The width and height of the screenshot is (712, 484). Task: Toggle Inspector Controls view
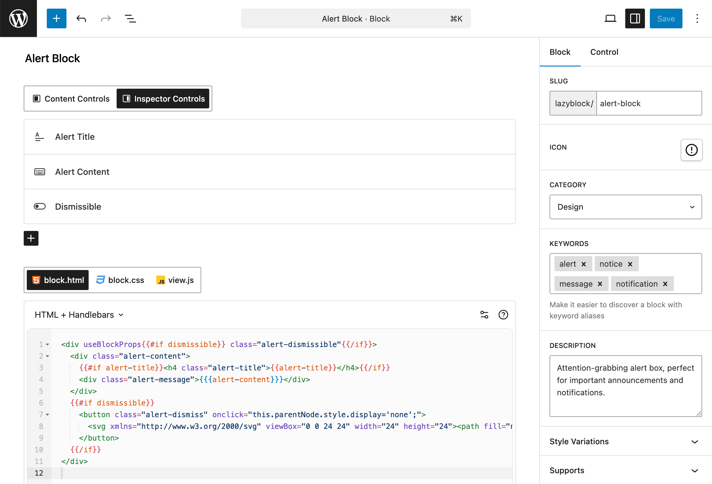click(163, 99)
